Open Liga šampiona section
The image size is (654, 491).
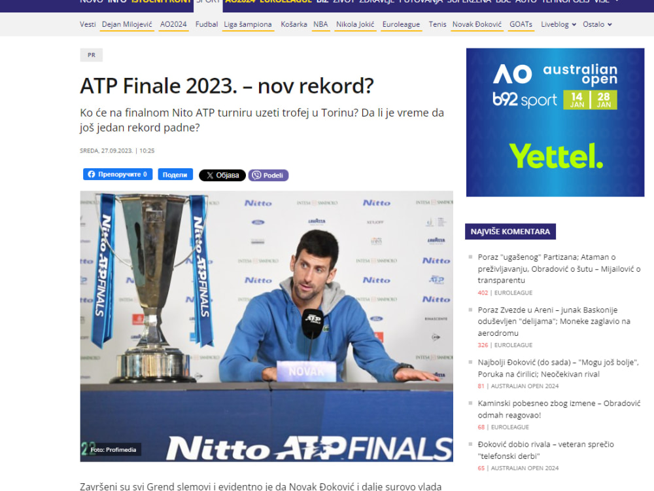[x=248, y=24]
